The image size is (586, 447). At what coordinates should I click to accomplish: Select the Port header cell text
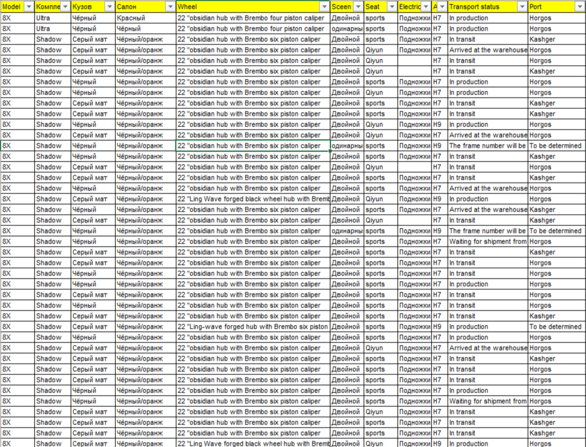(535, 7)
